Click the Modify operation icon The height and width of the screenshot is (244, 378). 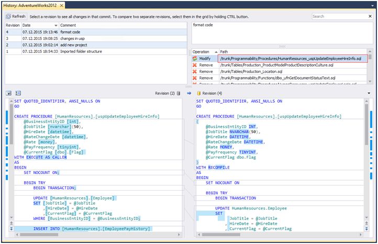(195, 59)
